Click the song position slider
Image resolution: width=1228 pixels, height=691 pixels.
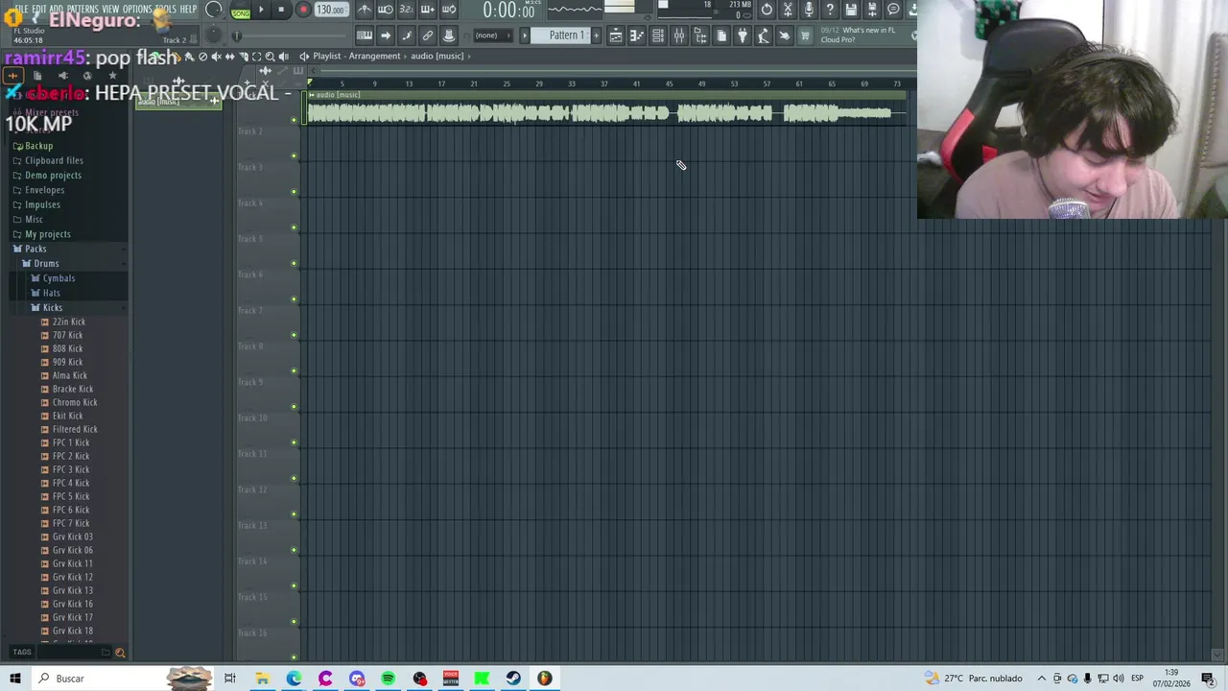(293, 36)
